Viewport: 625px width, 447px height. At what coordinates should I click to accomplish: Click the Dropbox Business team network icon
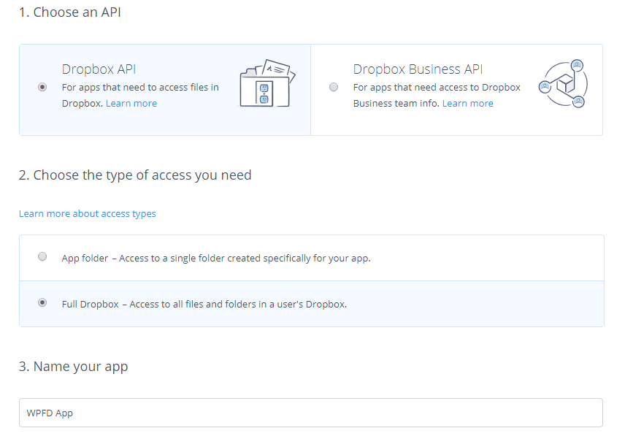pos(563,84)
